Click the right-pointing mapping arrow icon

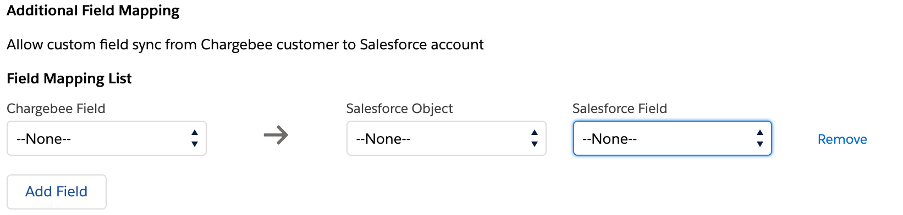(276, 135)
